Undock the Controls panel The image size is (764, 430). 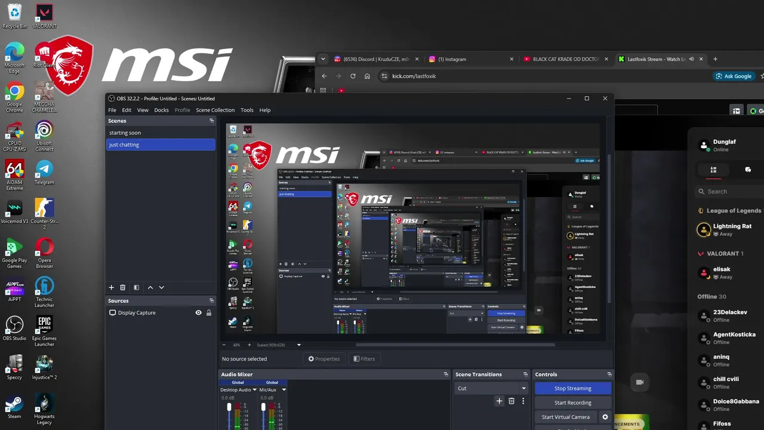609,374
